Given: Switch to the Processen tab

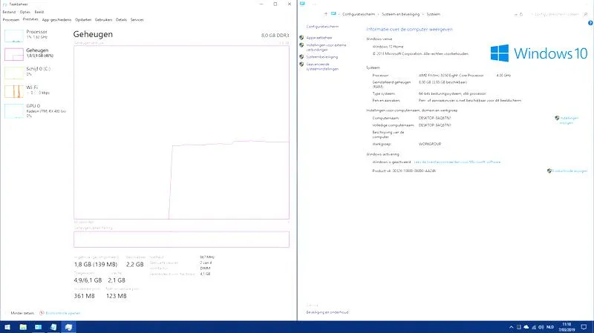Looking at the screenshot, I should point(11,20).
